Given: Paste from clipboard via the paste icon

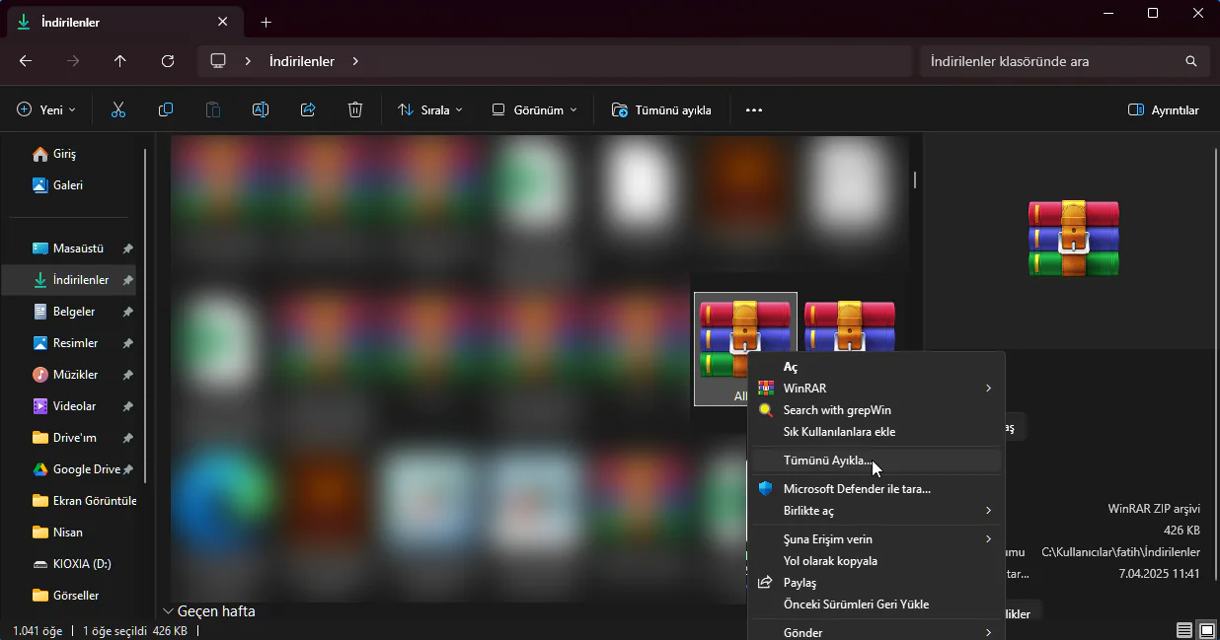Looking at the screenshot, I should (212, 109).
